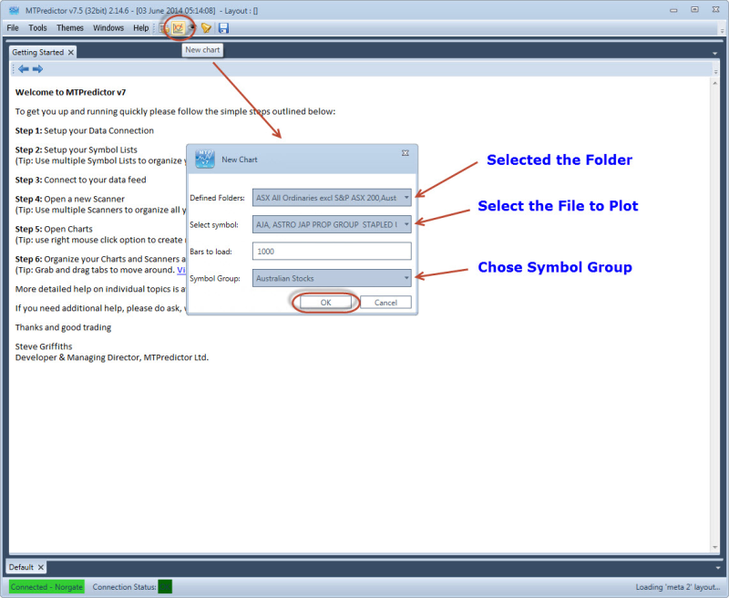Screen dimensions: 729x598
Task: Click the 'Step 3: Connect to your data feed' line
Action: point(80,180)
